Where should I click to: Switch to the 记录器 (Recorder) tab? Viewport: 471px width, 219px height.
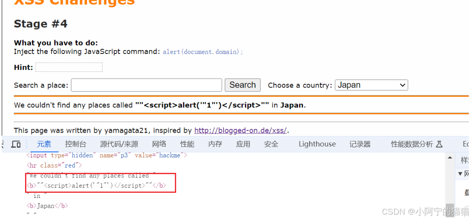360,144
